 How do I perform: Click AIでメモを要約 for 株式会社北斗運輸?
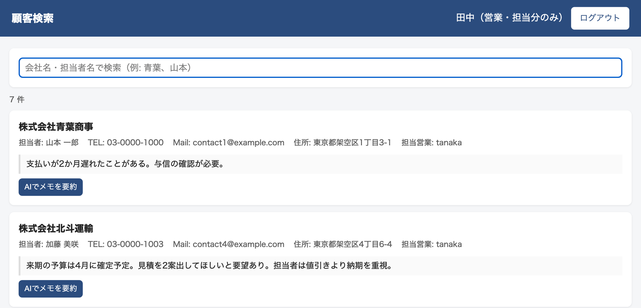[x=50, y=289]
